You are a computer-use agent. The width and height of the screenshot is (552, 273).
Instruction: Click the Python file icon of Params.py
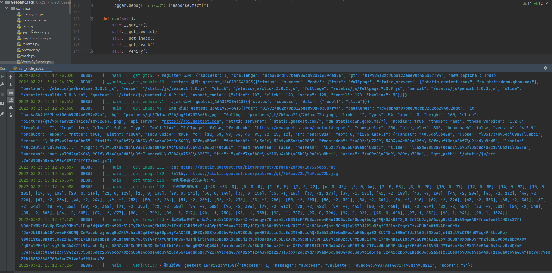(x=18, y=44)
